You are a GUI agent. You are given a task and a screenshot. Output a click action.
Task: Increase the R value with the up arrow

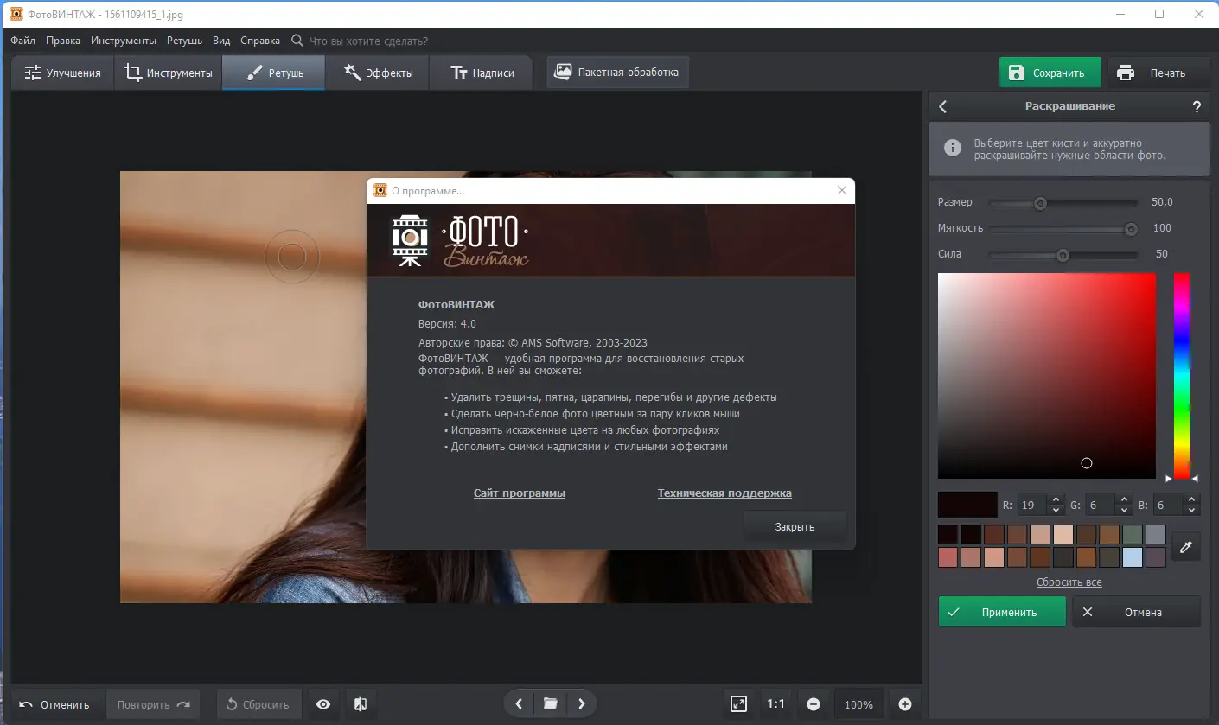click(x=1055, y=499)
